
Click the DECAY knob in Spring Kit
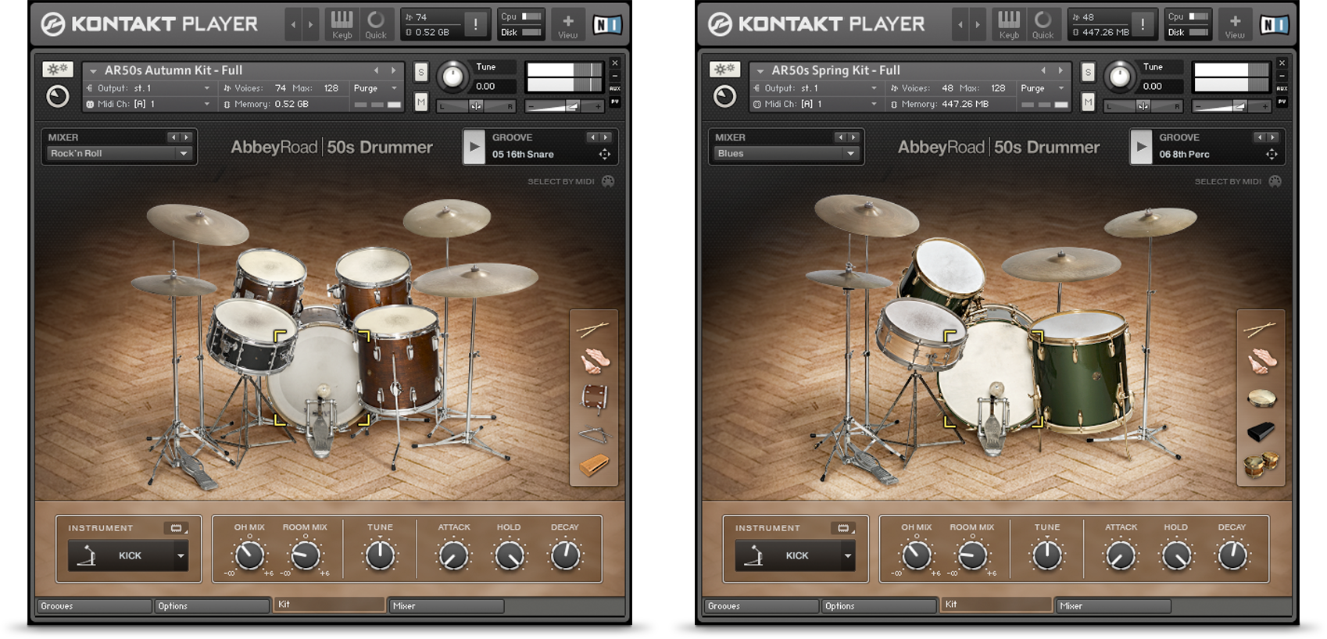(1232, 555)
